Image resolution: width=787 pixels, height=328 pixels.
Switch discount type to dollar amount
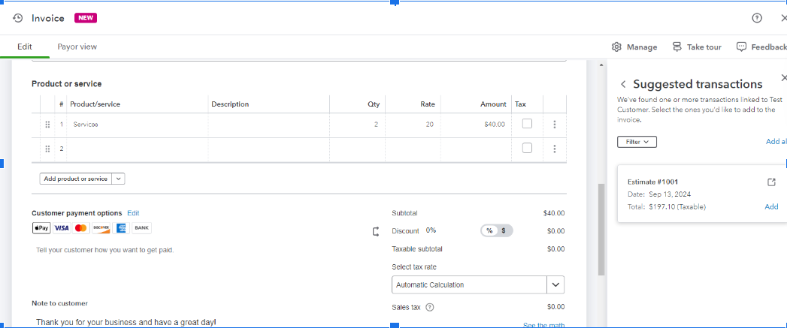[x=504, y=230]
